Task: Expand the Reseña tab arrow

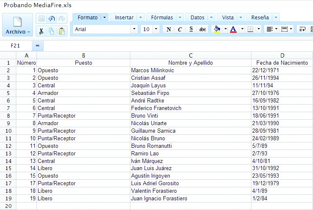Action: click(276, 18)
